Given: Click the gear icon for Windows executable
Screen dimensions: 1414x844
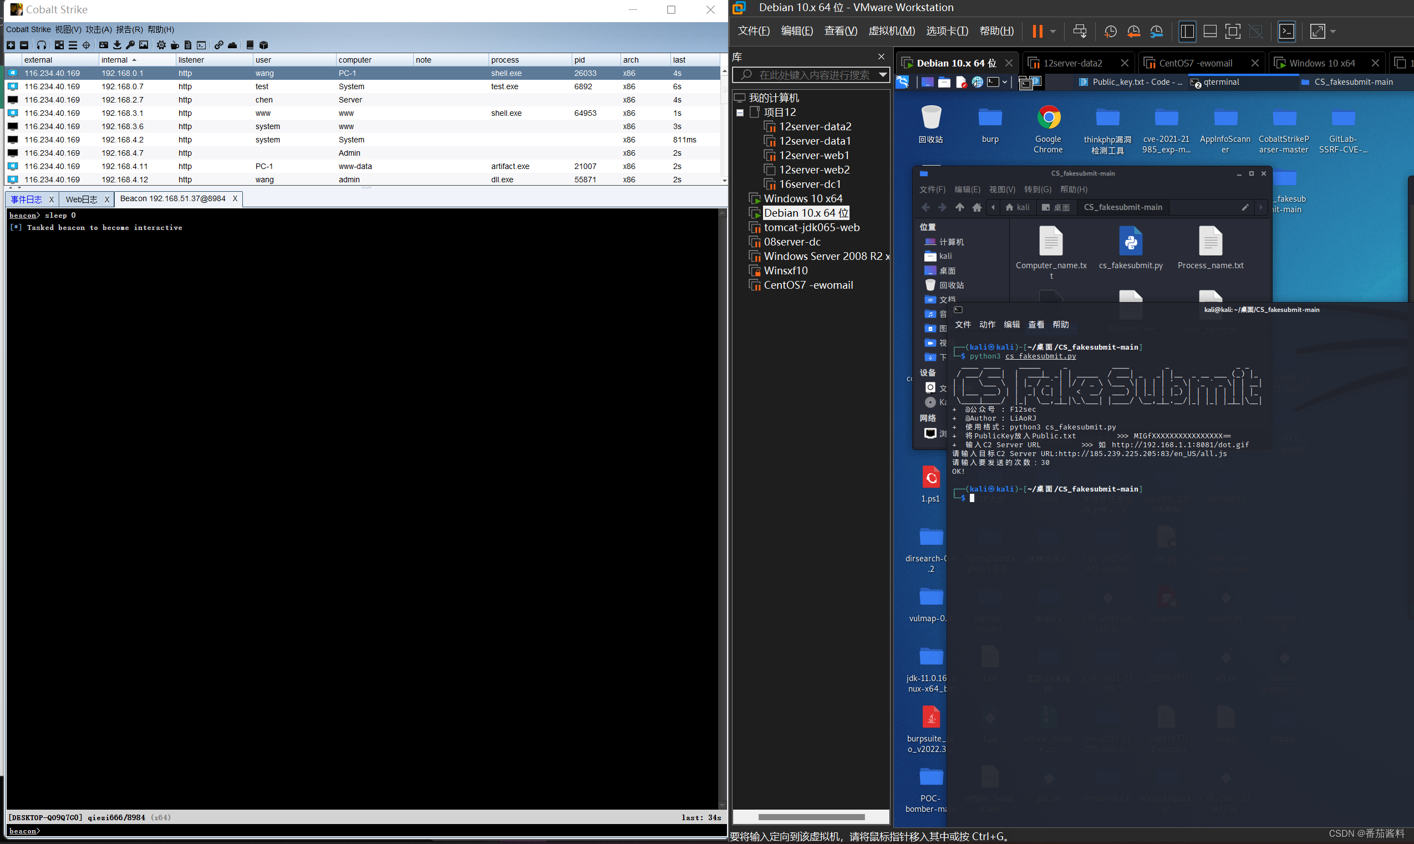Looking at the screenshot, I should (161, 45).
